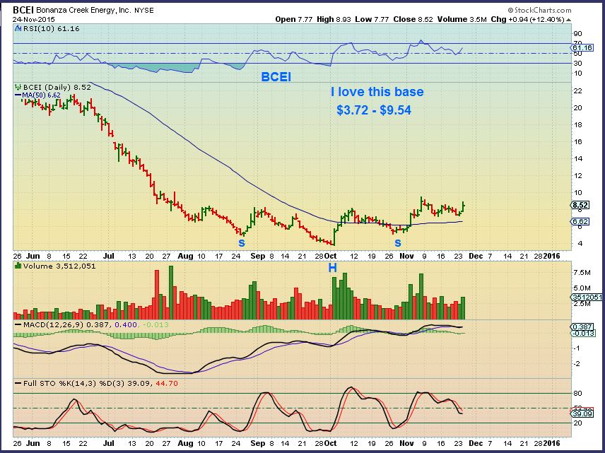Click the blue BCEI annotation below RSI panel
Screen dimensions: 605x453
click(276, 77)
